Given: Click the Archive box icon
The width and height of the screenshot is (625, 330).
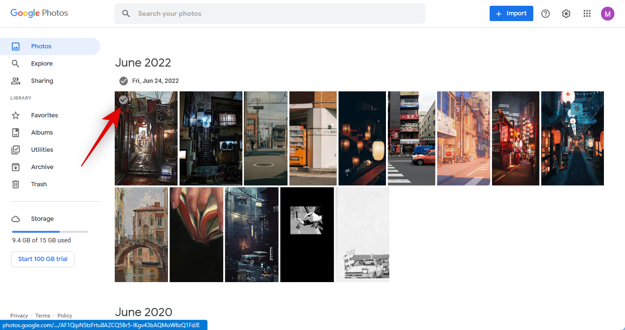Looking at the screenshot, I should pyautogui.click(x=16, y=167).
